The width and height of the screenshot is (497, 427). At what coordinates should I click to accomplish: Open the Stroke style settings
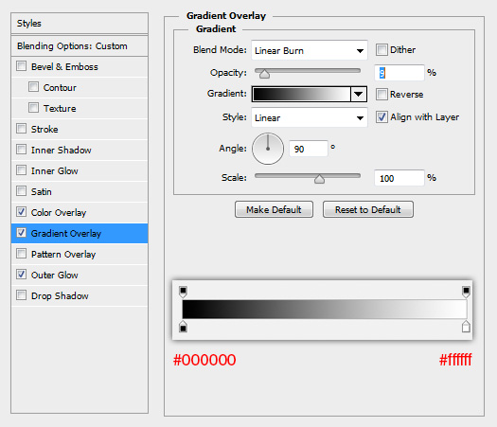80,129
